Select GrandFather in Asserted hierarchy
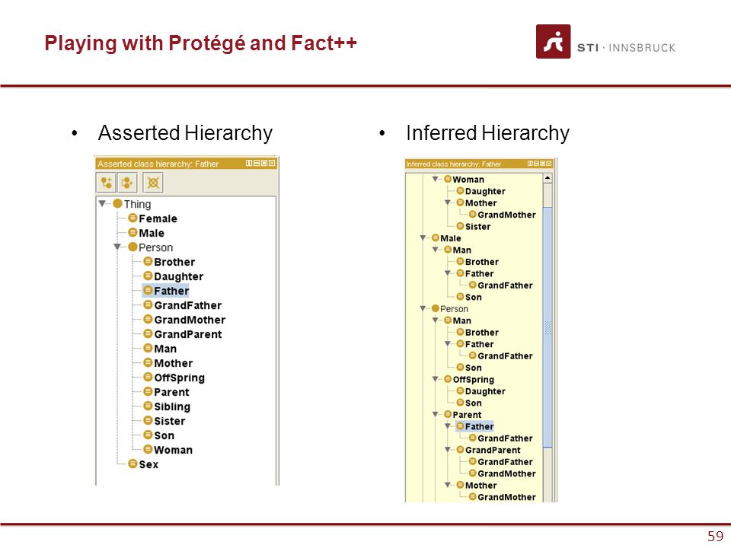 pyautogui.click(x=188, y=305)
